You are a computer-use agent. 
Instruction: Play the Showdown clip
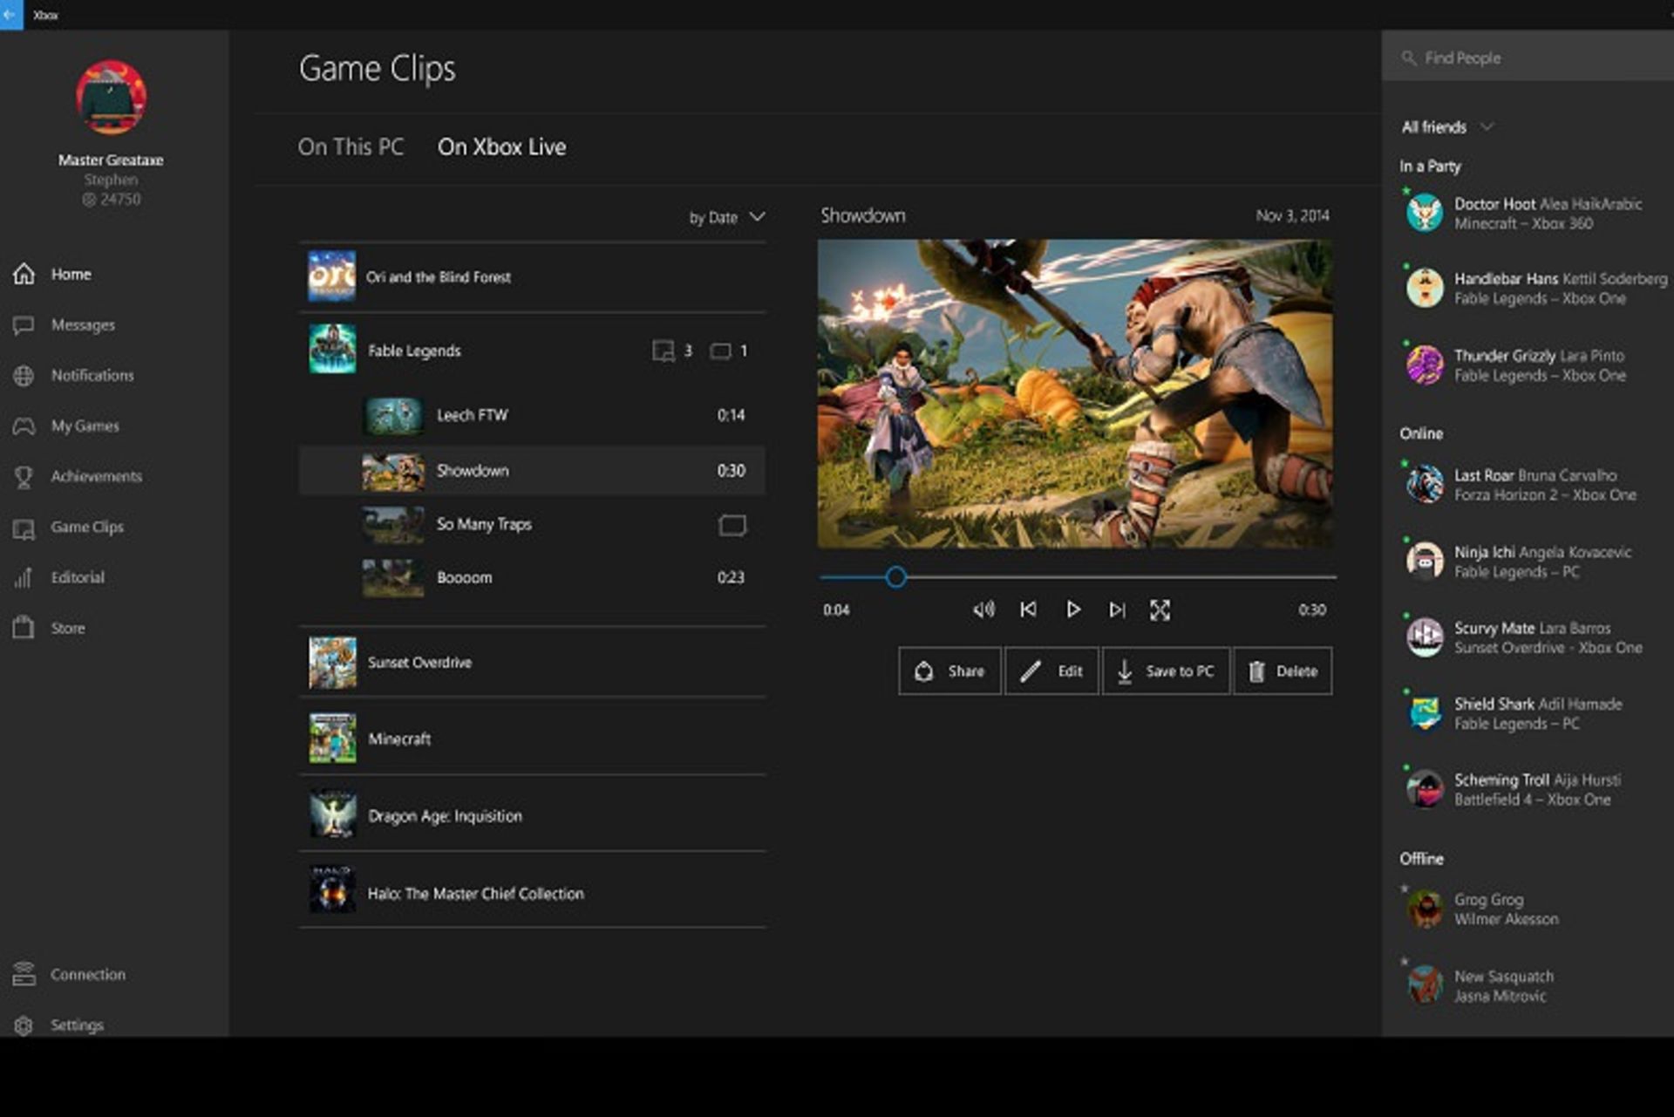(x=1073, y=610)
